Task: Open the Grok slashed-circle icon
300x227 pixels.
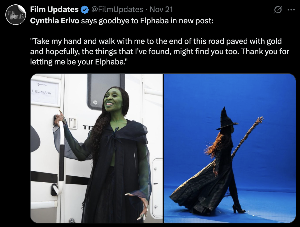Action: point(278,10)
